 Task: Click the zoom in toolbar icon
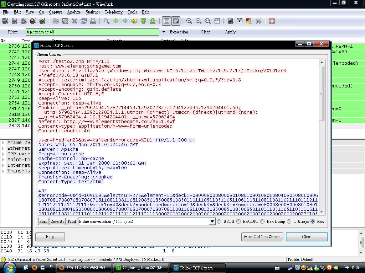189,21
